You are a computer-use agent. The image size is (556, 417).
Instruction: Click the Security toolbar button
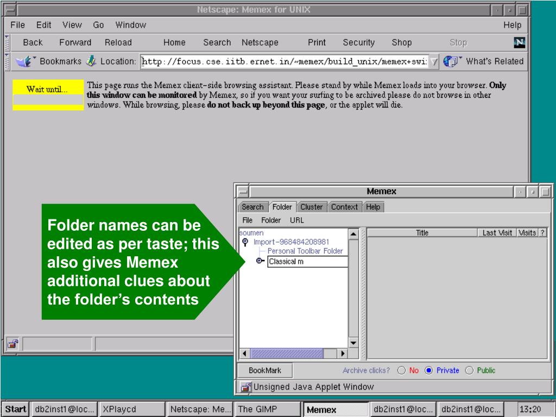(x=358, y=42)
